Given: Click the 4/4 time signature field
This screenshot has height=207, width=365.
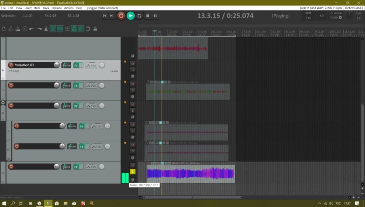Looking at the screenshot, I should tap(322, 16).
